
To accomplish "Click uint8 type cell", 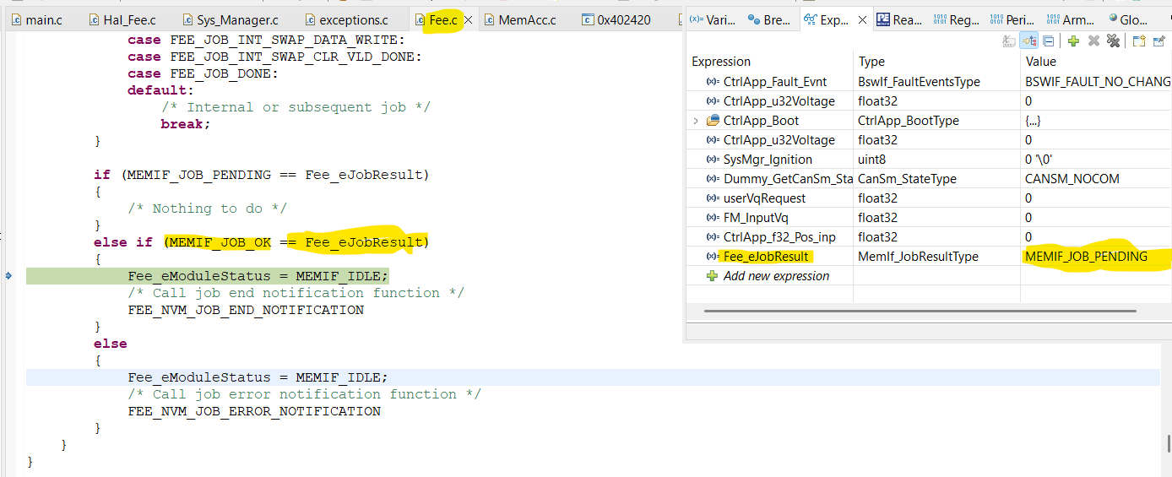I will (872, 160).
